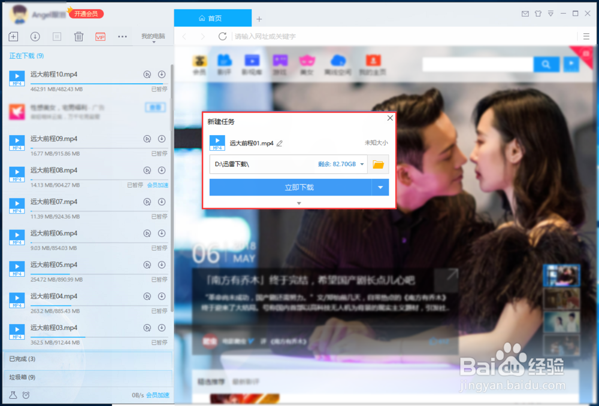Click the flask lab icon at bottom

pyautogui.click(x=13, y=395)
